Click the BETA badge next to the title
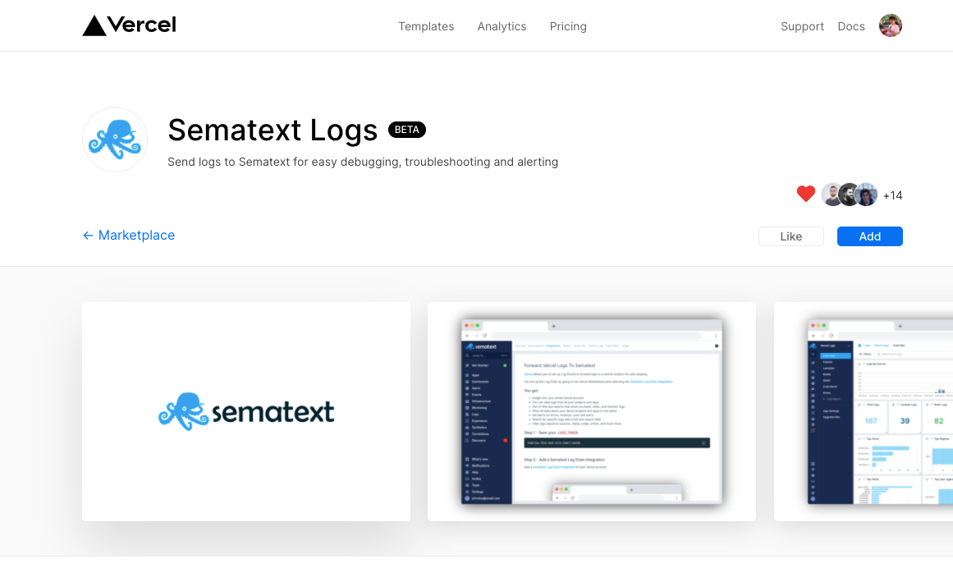Viewport: 953px width, 577px height. pyautogui.click(x=406, y=130)
